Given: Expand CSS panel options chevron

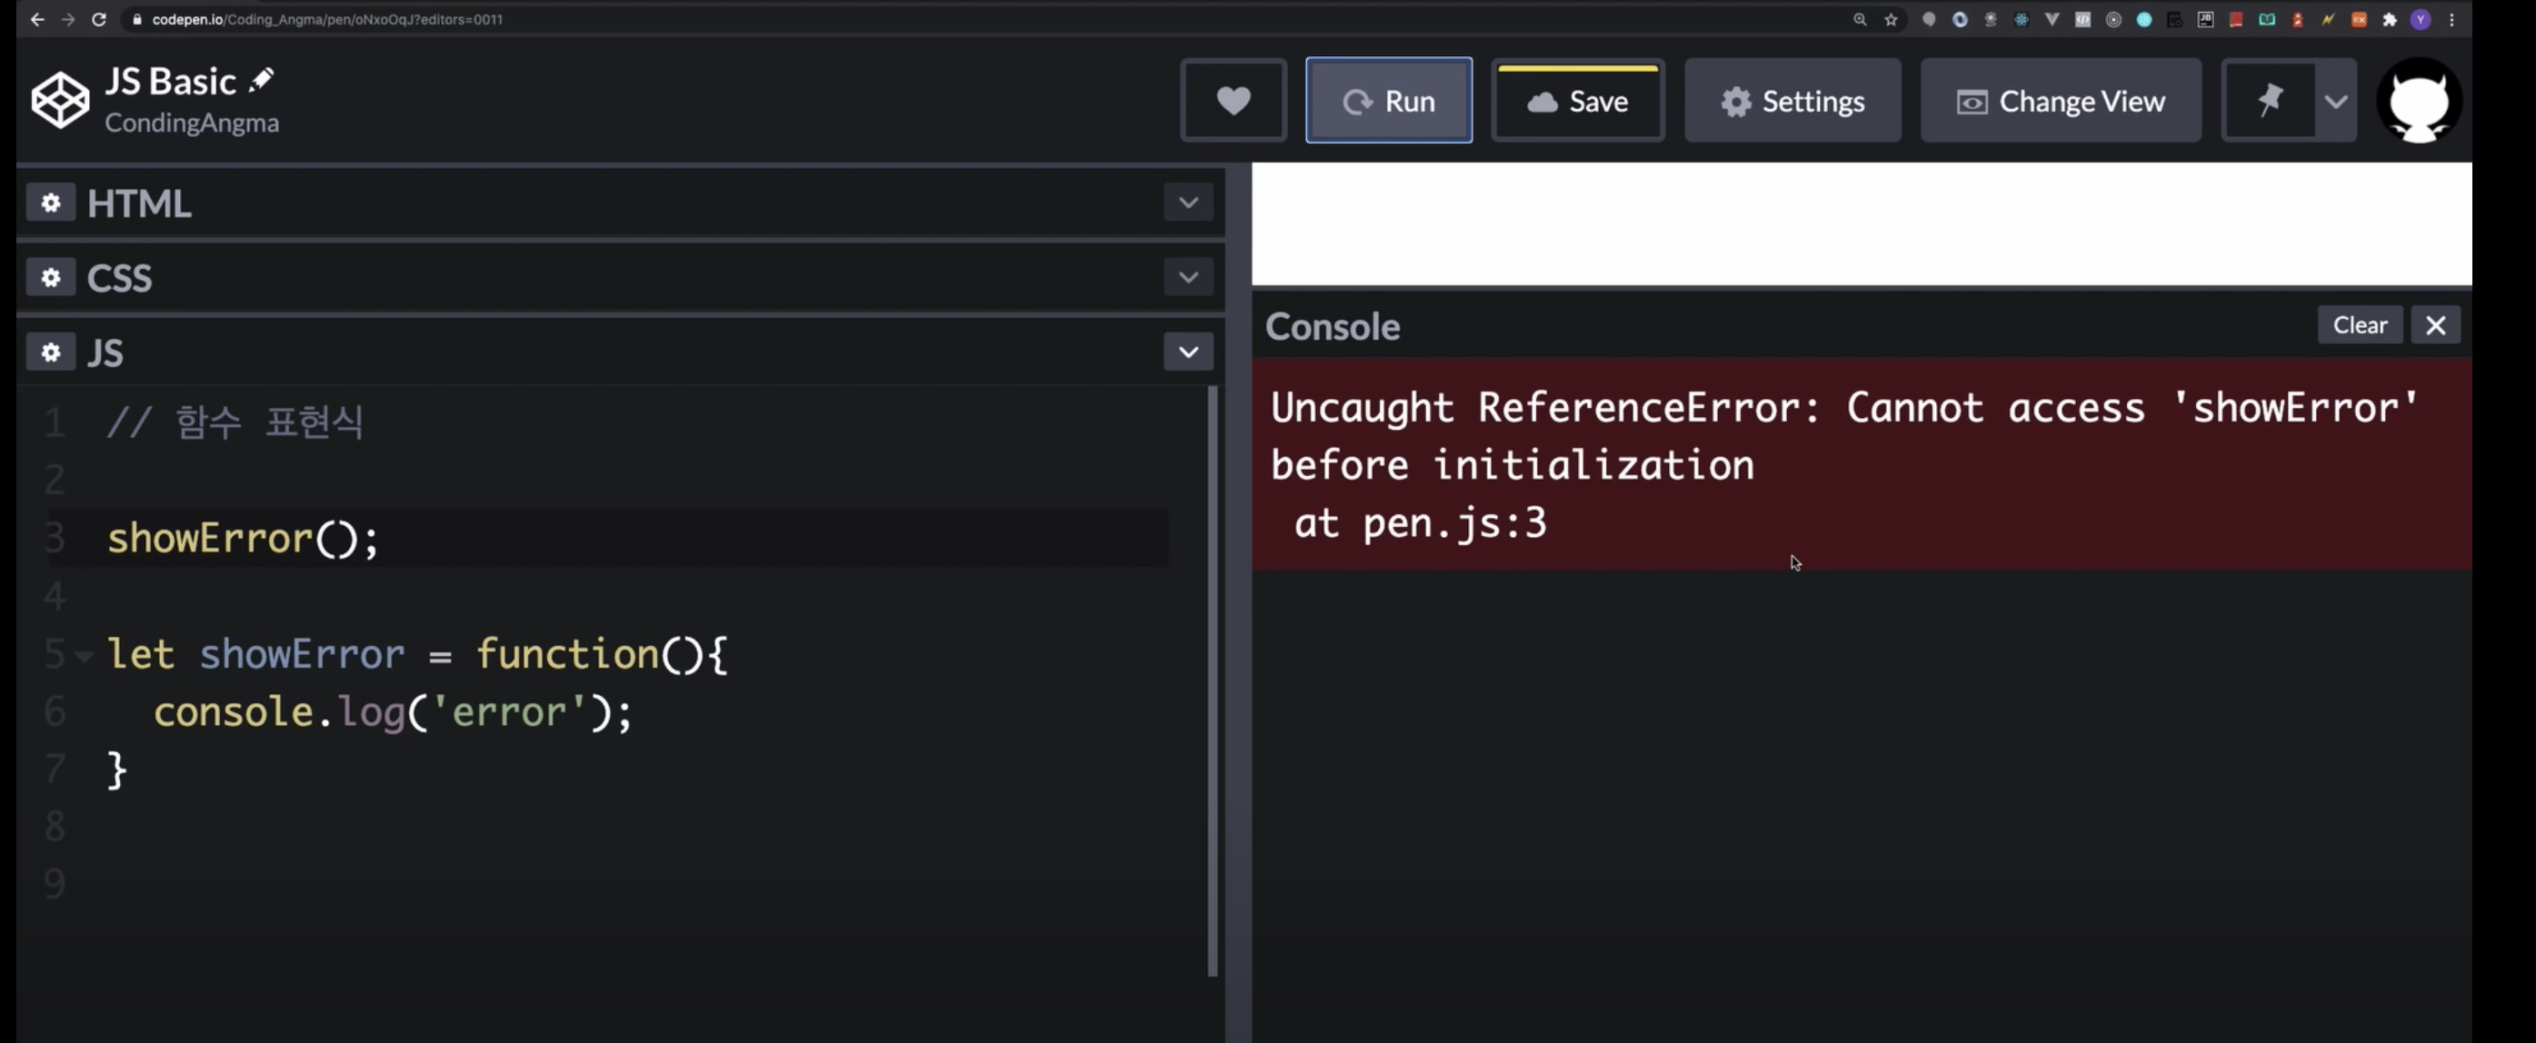Looking at the screenshot, I should point(1187,277).
